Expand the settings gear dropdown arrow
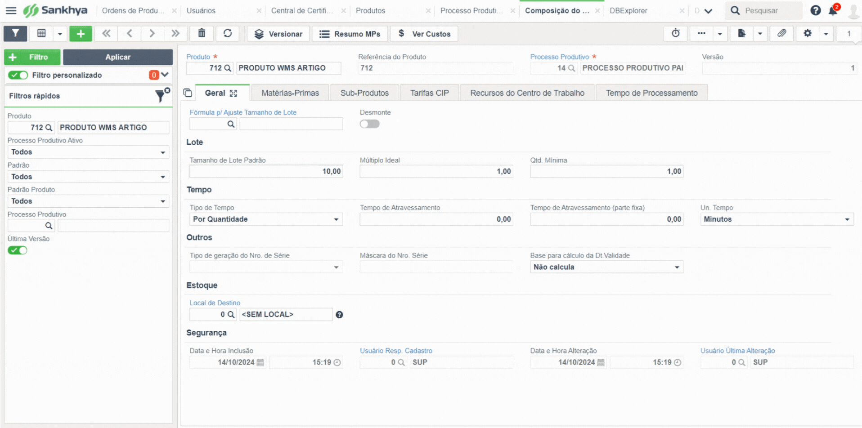The height and width of the screenshot is (428, 862). [826, 33]
